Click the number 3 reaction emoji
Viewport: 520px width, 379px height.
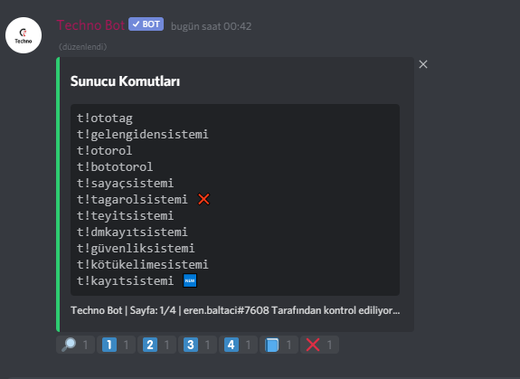click(197, 345)
